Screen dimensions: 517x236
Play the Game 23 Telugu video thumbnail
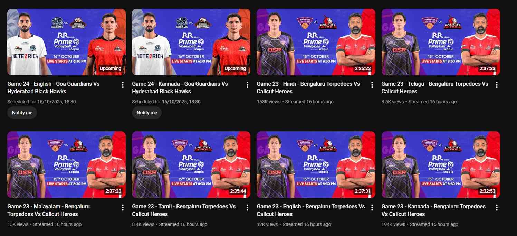click(x=441, y=42)
